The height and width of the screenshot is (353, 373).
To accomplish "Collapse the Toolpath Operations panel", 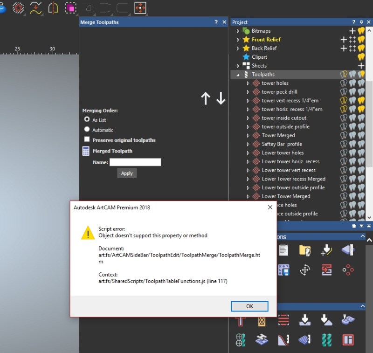I will tap(362, 236).
